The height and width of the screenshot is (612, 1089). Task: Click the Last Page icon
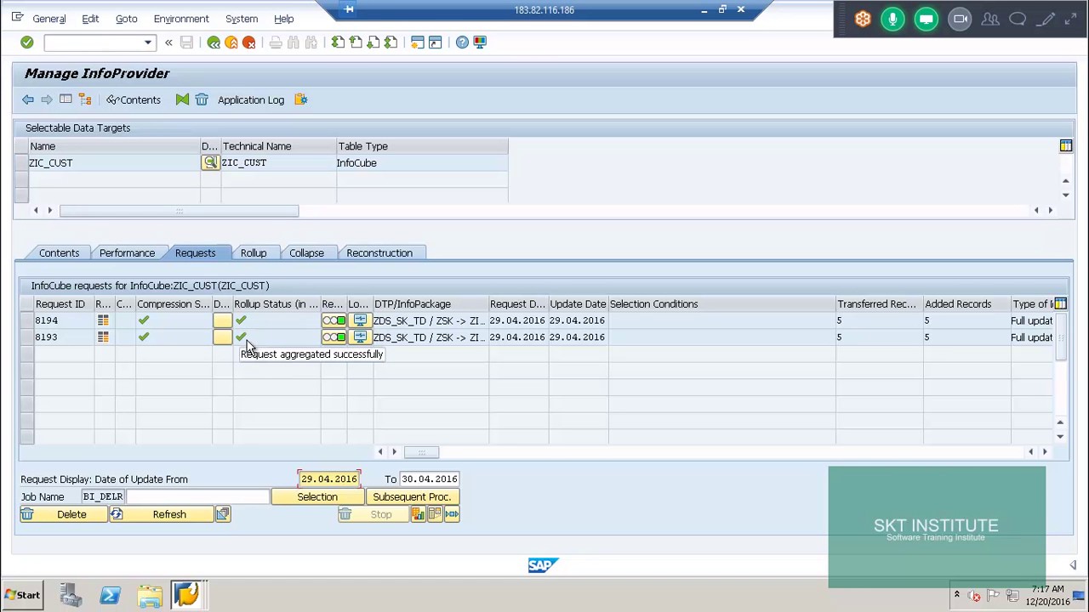click(391, 42)
